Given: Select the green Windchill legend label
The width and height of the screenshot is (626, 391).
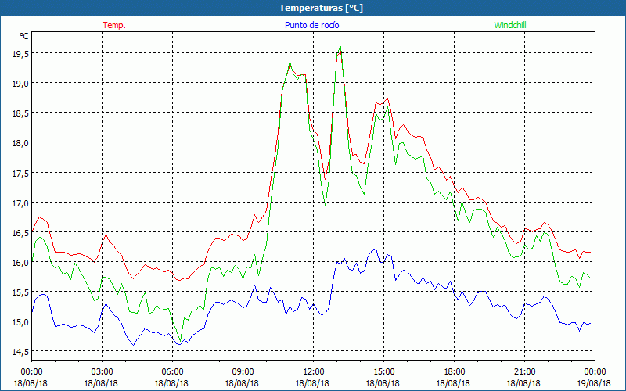Looking at the screenshot, I should (510, 25).
